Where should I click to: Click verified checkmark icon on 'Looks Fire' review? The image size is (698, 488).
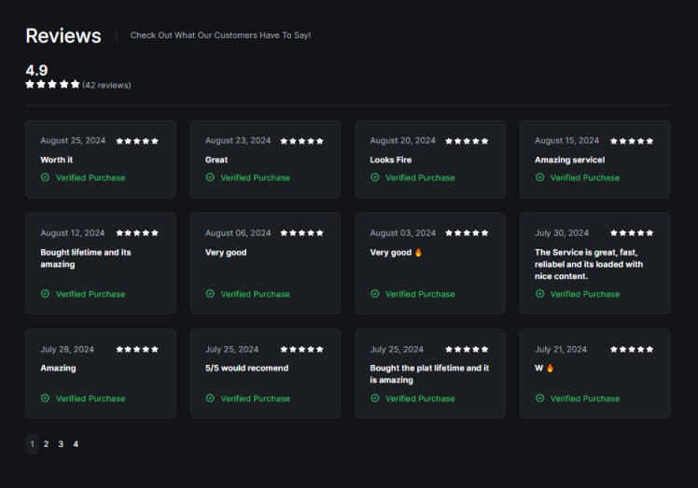(x=375, y=177)
